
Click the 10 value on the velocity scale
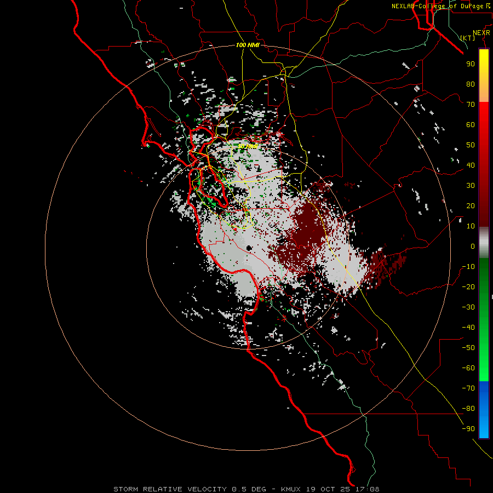[471, 226]
